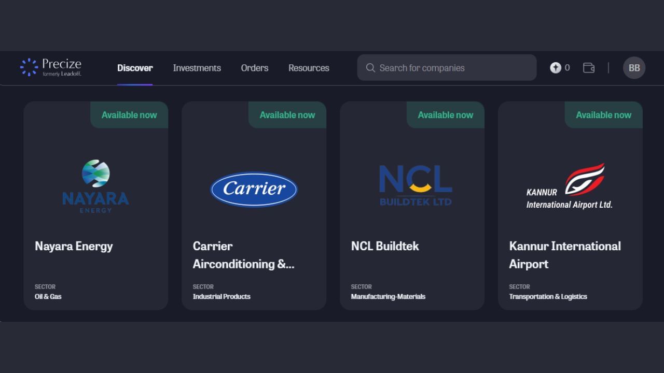The width and height of the screenshot is (664, 373).
Task: Click the search magnifier icon
Action: pos(370,68)
